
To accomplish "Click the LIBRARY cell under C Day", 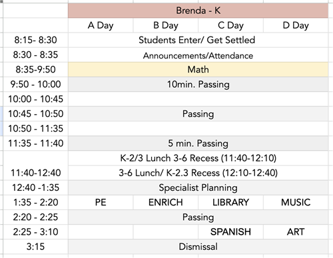I will pyautogui.click(x=230, y=202).
